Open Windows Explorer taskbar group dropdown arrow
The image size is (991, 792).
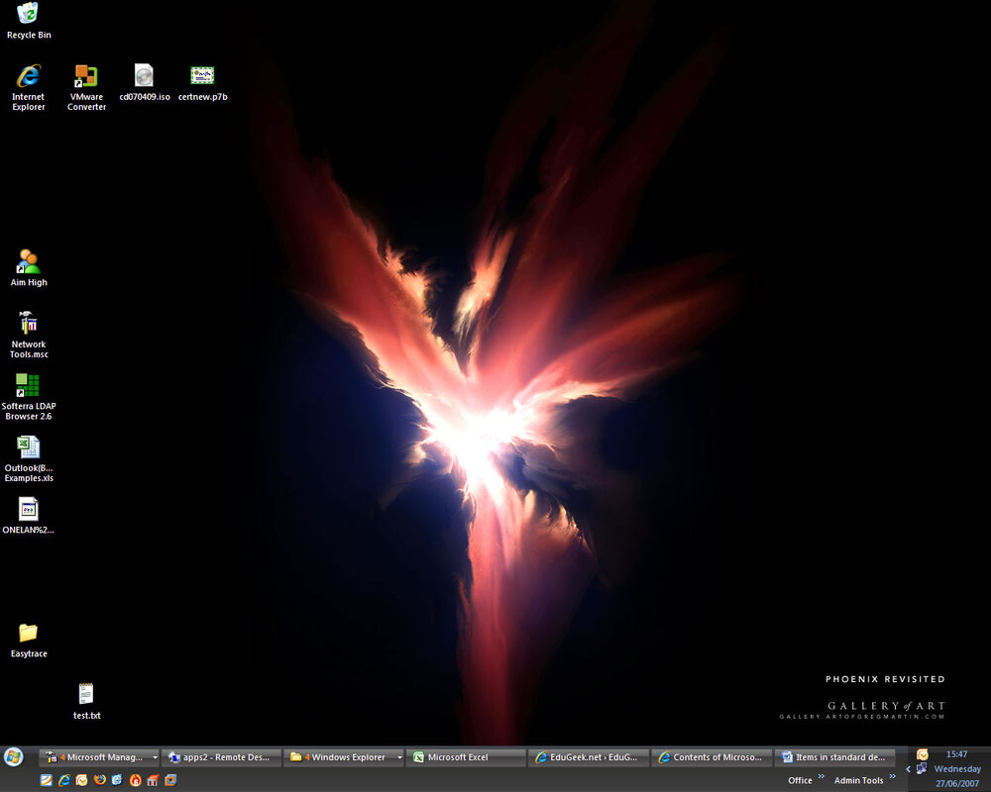[x=399, y=757]
